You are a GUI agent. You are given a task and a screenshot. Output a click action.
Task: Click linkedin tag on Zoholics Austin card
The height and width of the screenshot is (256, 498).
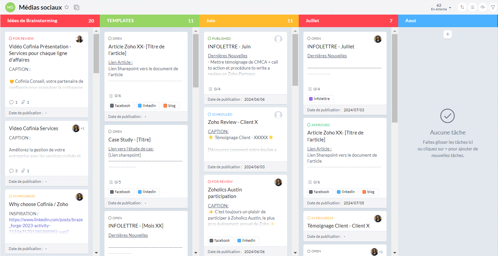pyautogui.click(x=247, y=240)
